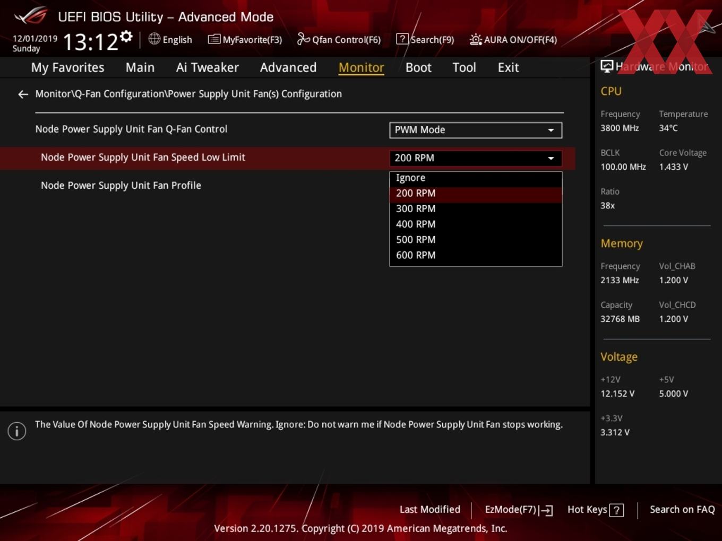
Task: Open the My Favorites tab
Action: click(x=68, y=68)
